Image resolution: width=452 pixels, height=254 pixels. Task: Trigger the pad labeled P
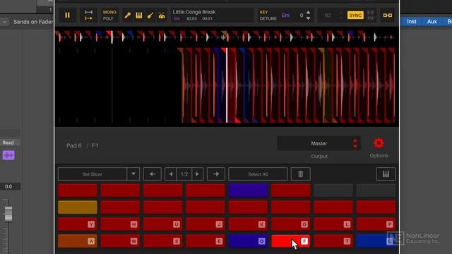[376, 224]
